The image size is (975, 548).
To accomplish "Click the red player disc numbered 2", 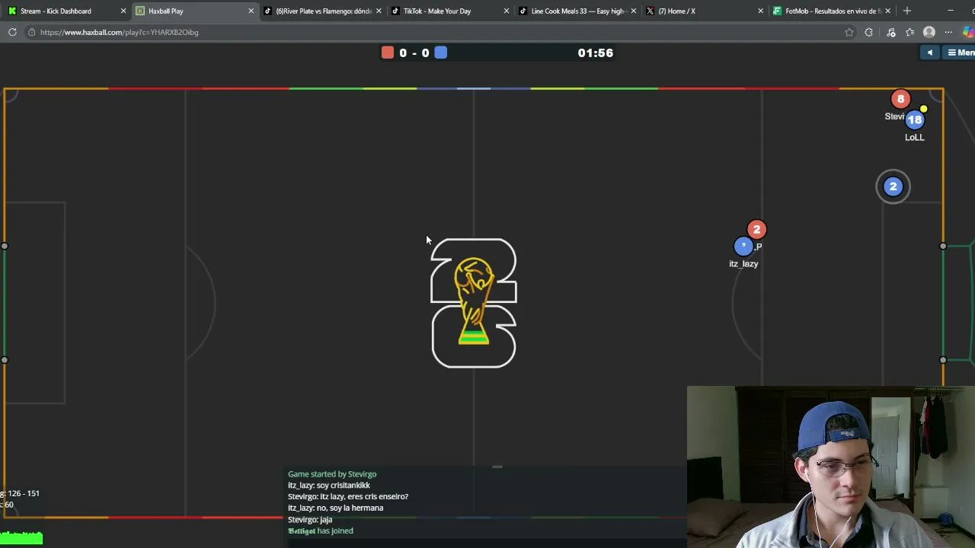I will click(756, 229).
